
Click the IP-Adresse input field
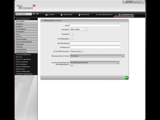click(95, 47)
